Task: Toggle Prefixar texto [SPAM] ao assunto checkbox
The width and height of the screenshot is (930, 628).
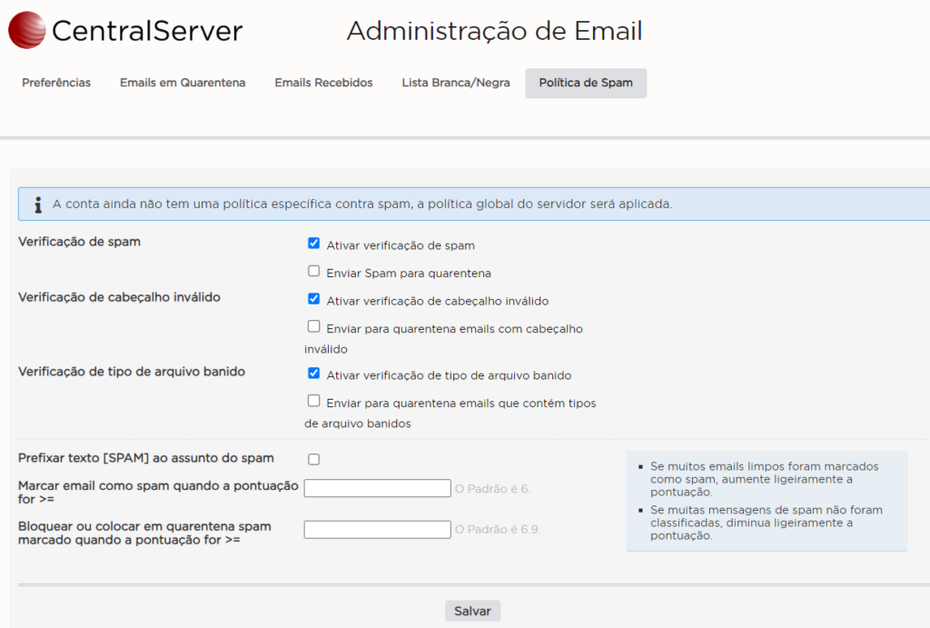Action: pos(314,459)
